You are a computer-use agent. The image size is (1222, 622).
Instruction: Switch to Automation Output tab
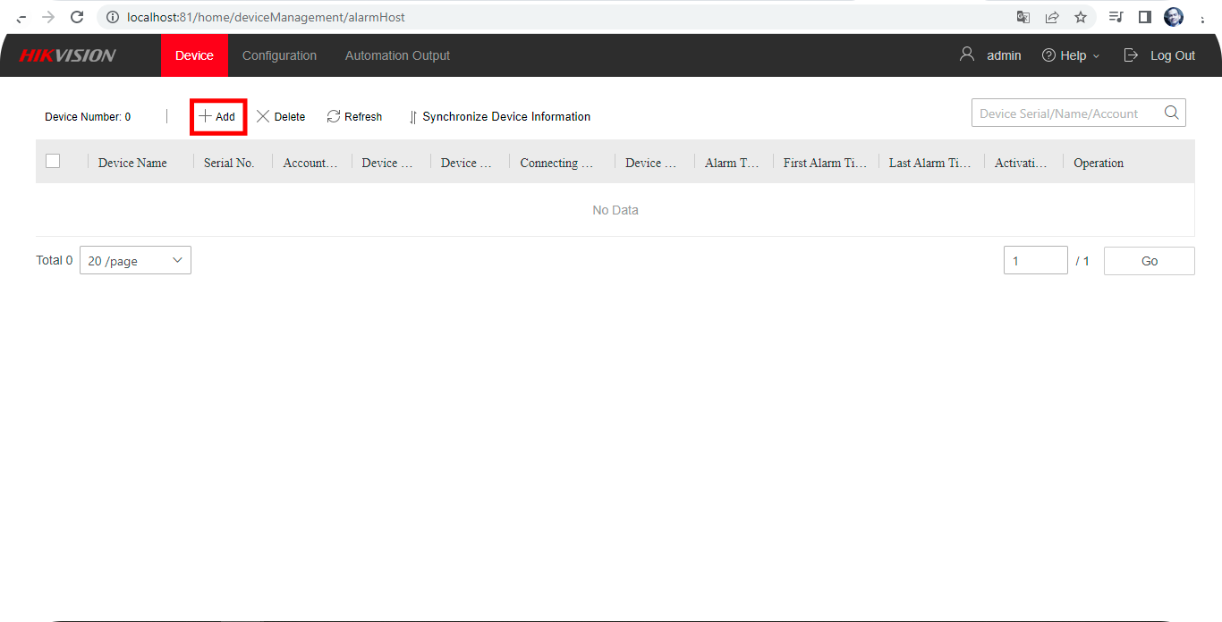397,55
